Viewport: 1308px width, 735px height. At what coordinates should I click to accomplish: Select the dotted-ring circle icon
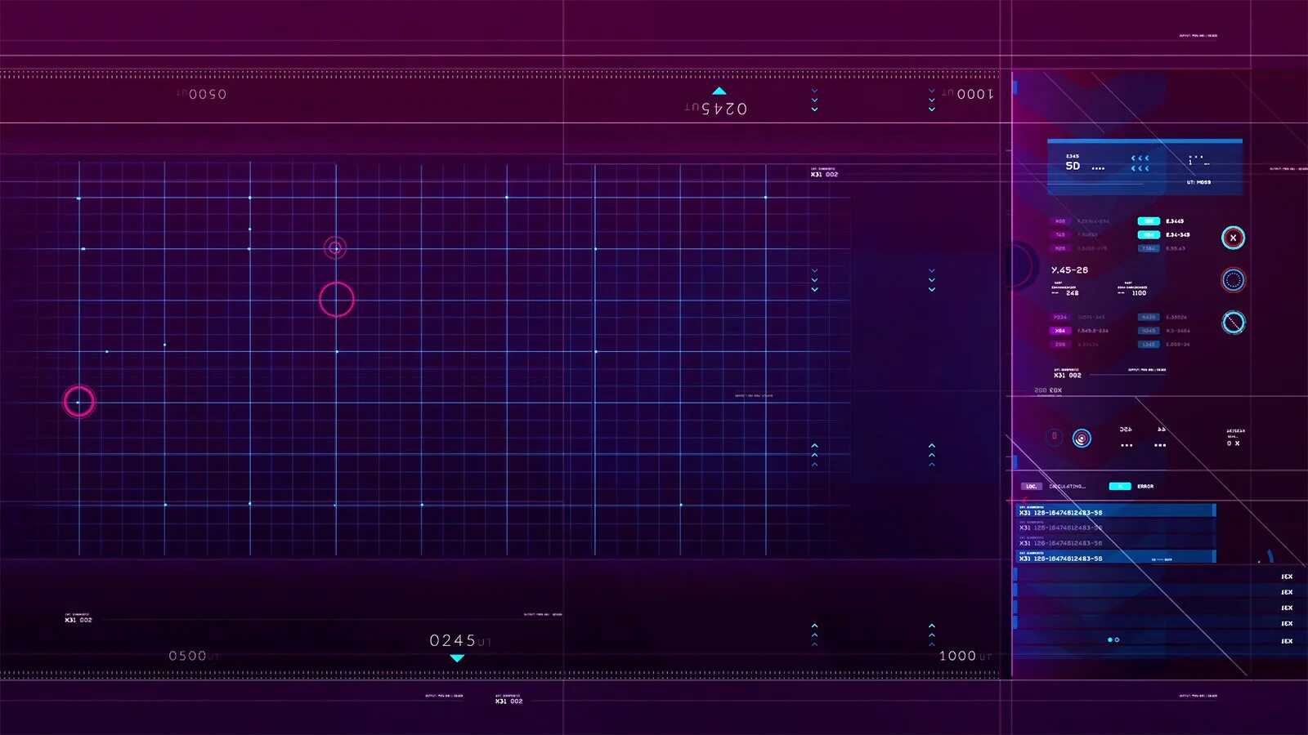[x=1233, y=280]
